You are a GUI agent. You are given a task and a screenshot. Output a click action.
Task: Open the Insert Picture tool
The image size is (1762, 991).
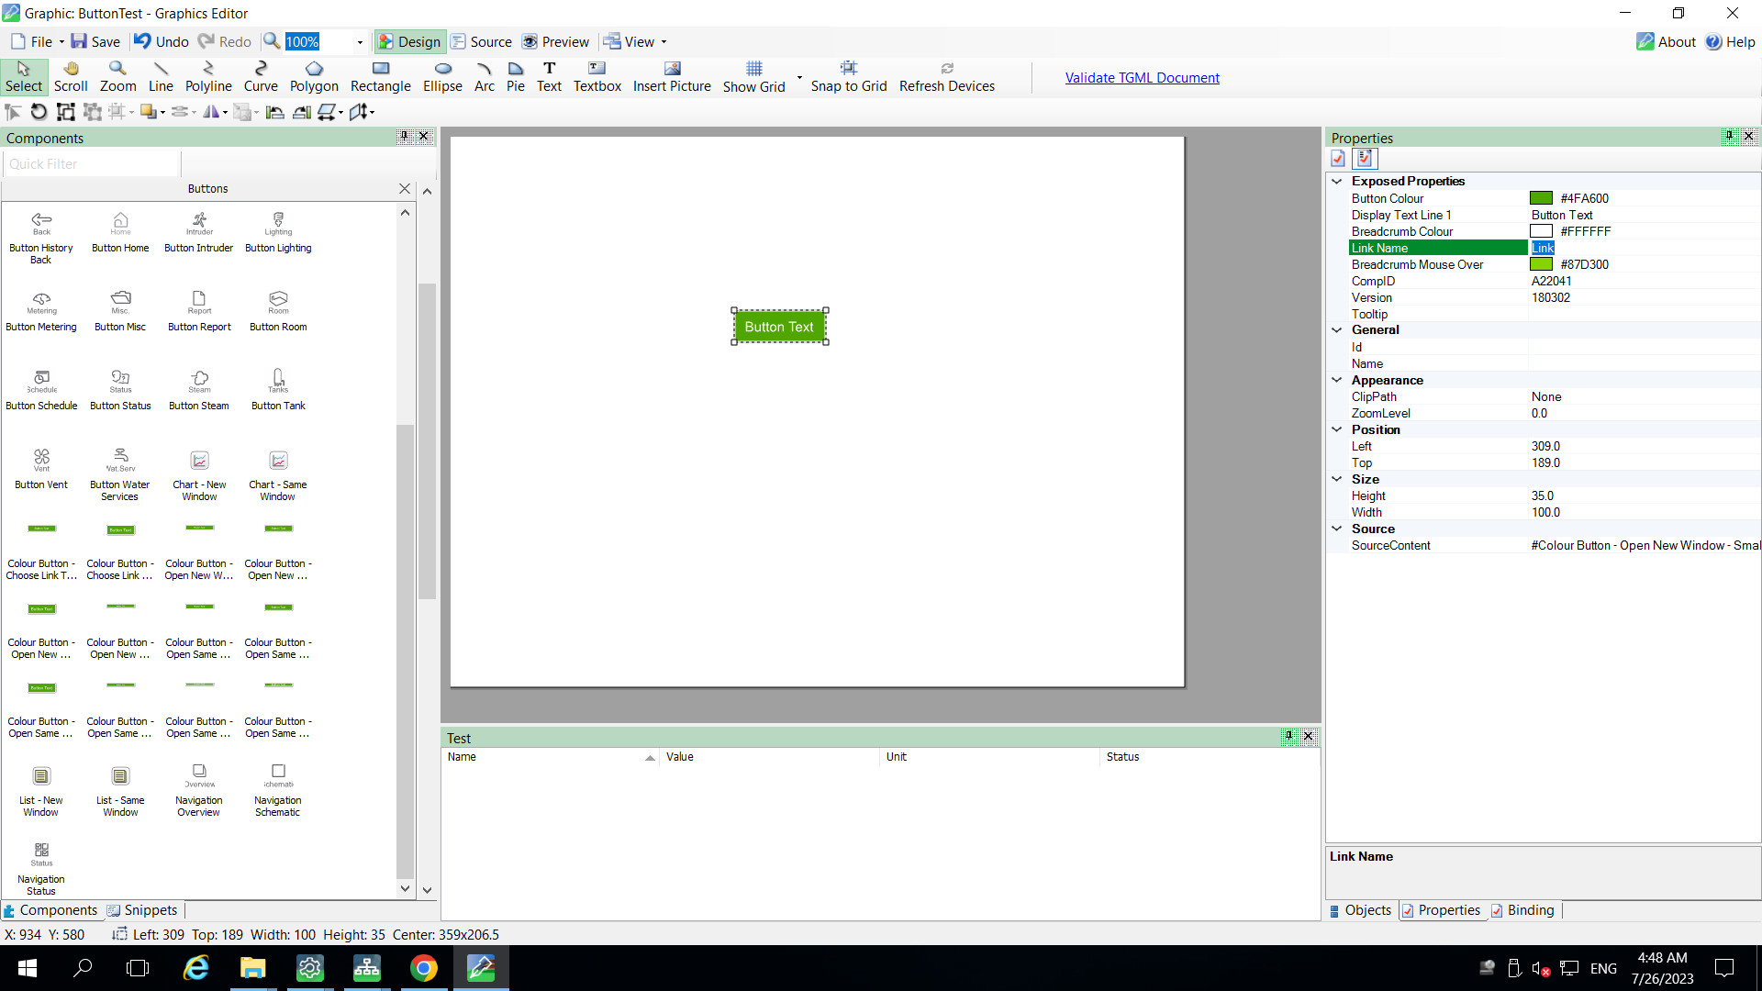pos(673,76)
